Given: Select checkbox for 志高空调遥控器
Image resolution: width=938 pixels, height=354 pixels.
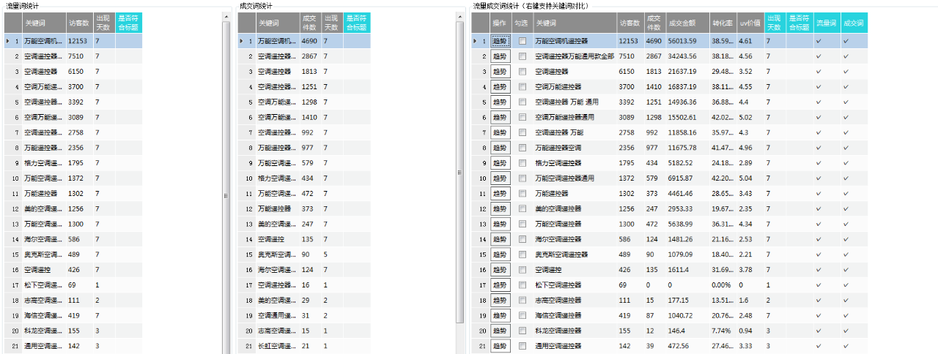Looking at the screenshot, I should [x=522, y=300].
